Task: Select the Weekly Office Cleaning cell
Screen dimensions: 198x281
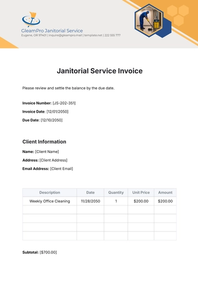Action: pyautogui.click(x=50, y=201)
